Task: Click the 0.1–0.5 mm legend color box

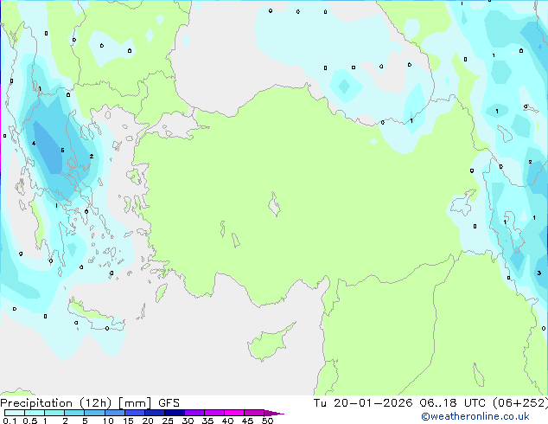Action: click(15, 413)
